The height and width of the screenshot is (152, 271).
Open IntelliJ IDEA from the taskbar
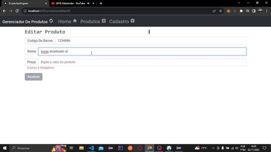120,148
